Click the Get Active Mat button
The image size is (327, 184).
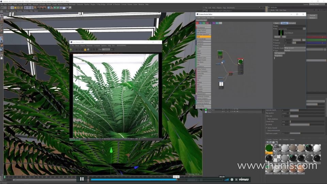click(201, 20)
